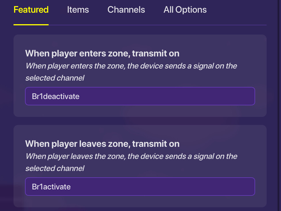This screenshot has height=211, width=281.
Task: Open the Items tab
Action: pyautogui.click(x=78, y=10)
